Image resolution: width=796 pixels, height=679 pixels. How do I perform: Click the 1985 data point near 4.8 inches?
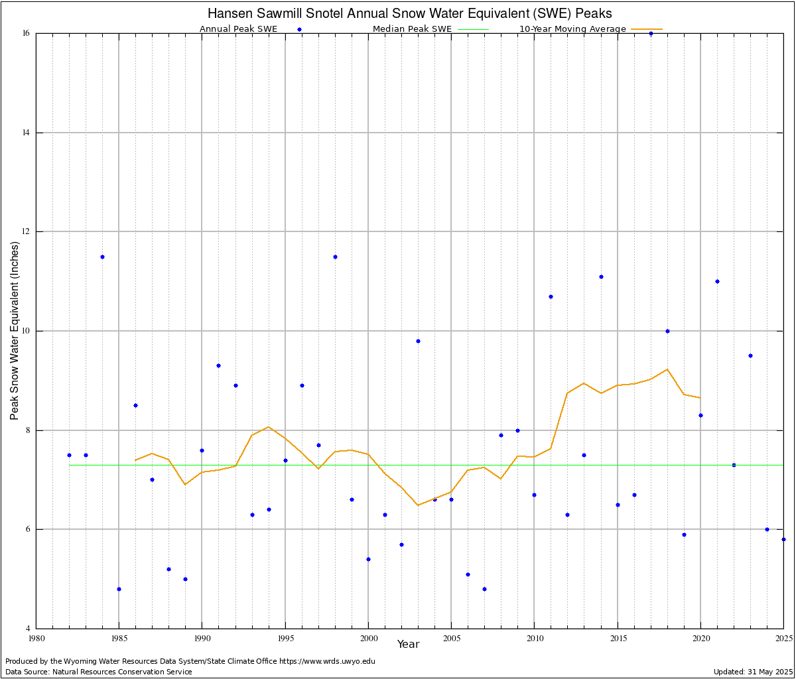click(119, 589)
